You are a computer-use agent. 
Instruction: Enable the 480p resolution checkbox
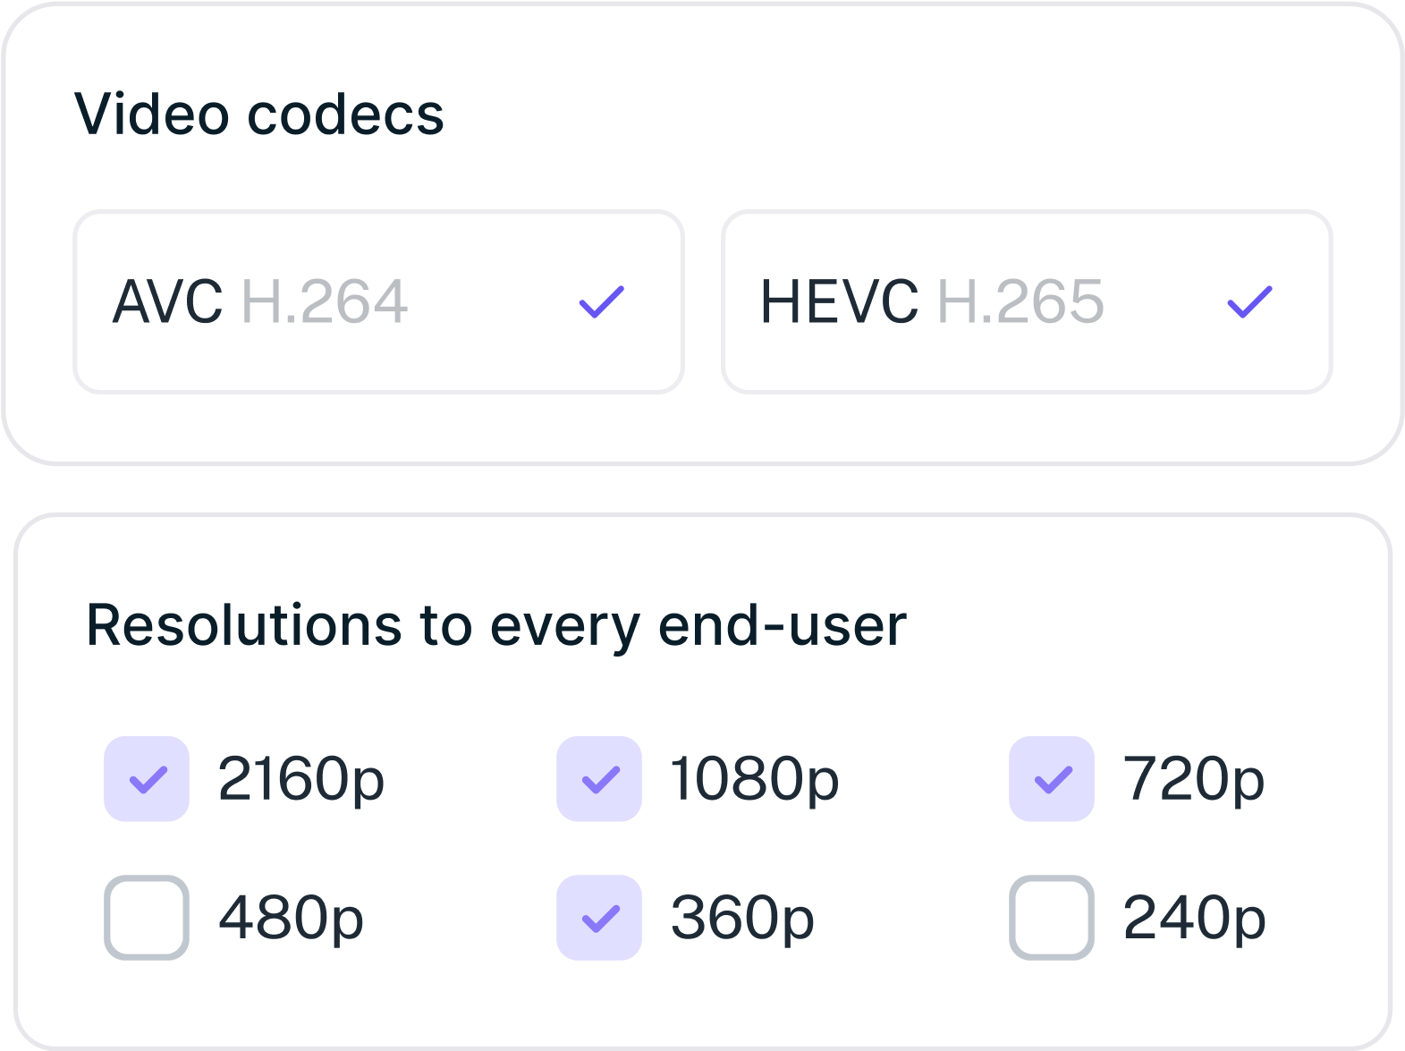[147, 918]
